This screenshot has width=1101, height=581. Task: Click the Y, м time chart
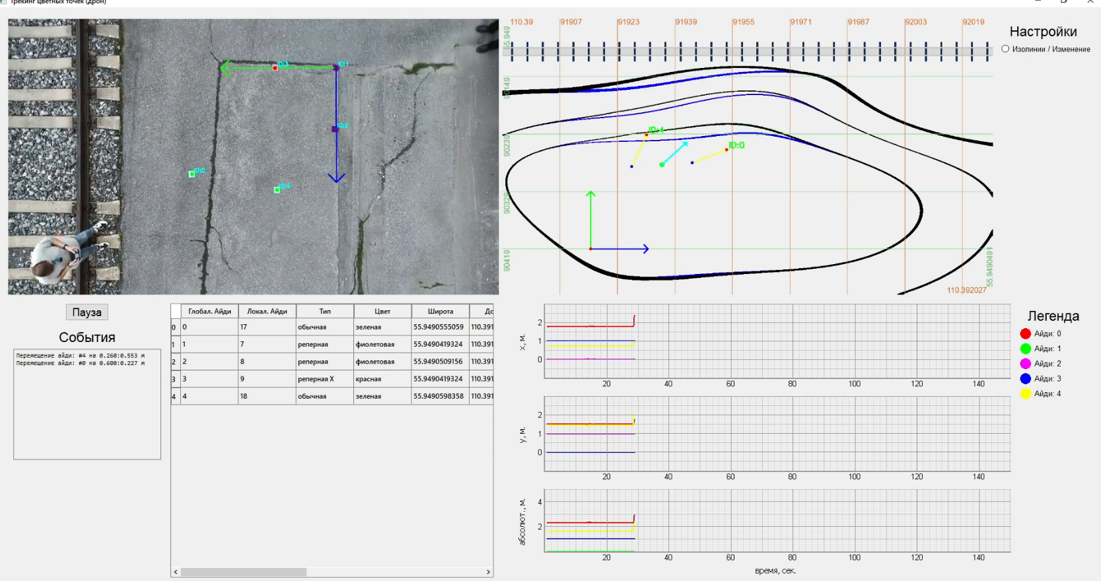777,434
